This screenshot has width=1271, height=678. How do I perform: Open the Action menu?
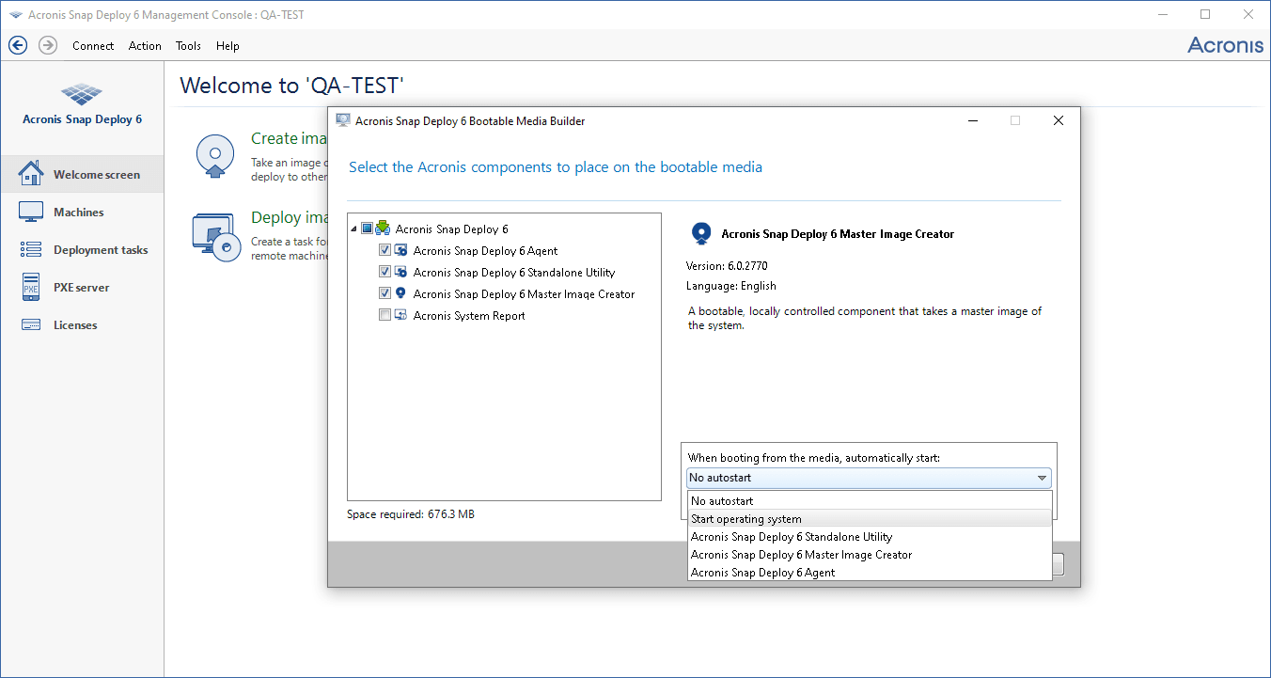(145, 46)
